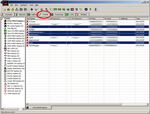Screen dimensions: 150x114
Task: Click the IKE-PSK Hashes tree icon
Action: (x=5, y=71)
